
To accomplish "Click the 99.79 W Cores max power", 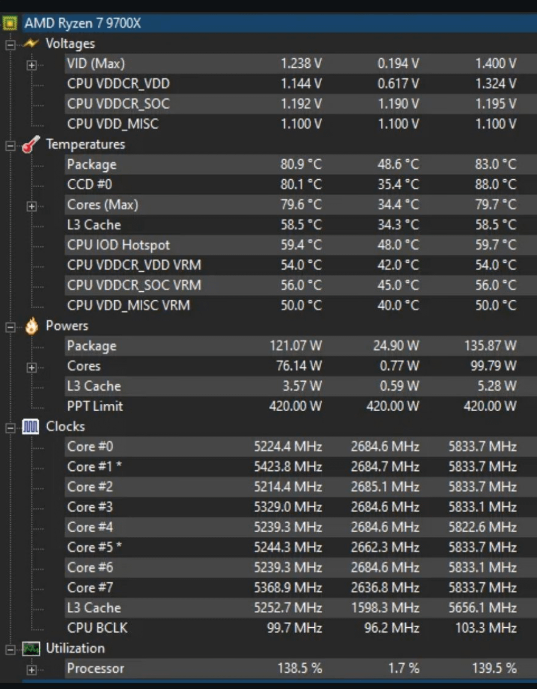I will point(494,366).
